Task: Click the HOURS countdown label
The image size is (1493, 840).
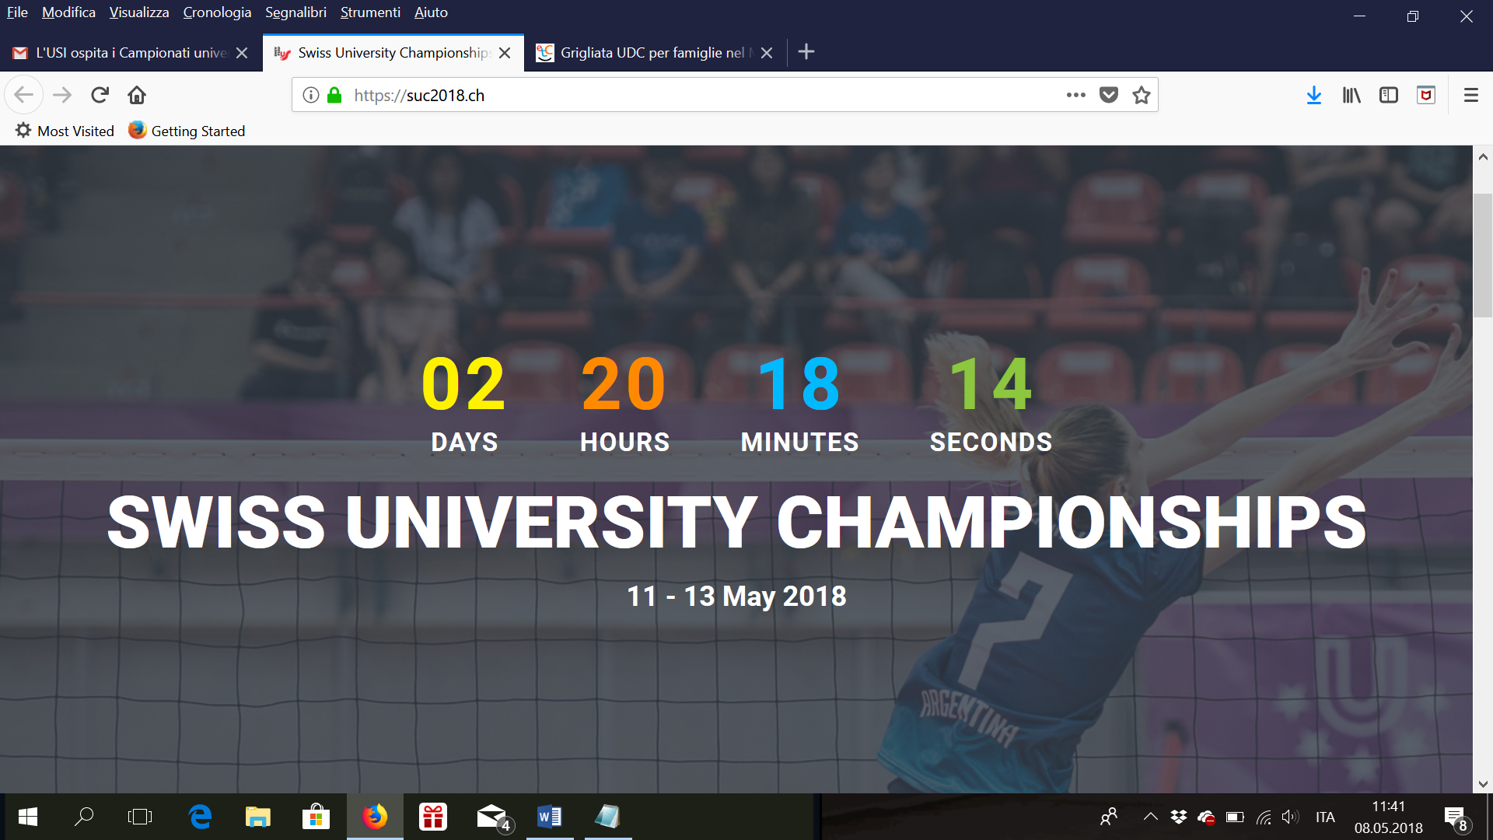Action: click(x=624, y=442)
